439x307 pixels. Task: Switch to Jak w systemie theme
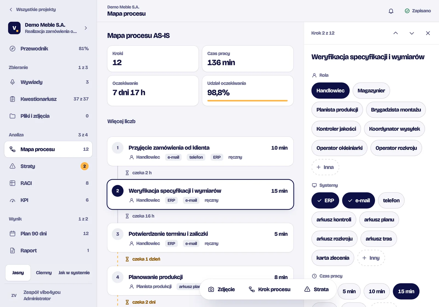(74, 273)
